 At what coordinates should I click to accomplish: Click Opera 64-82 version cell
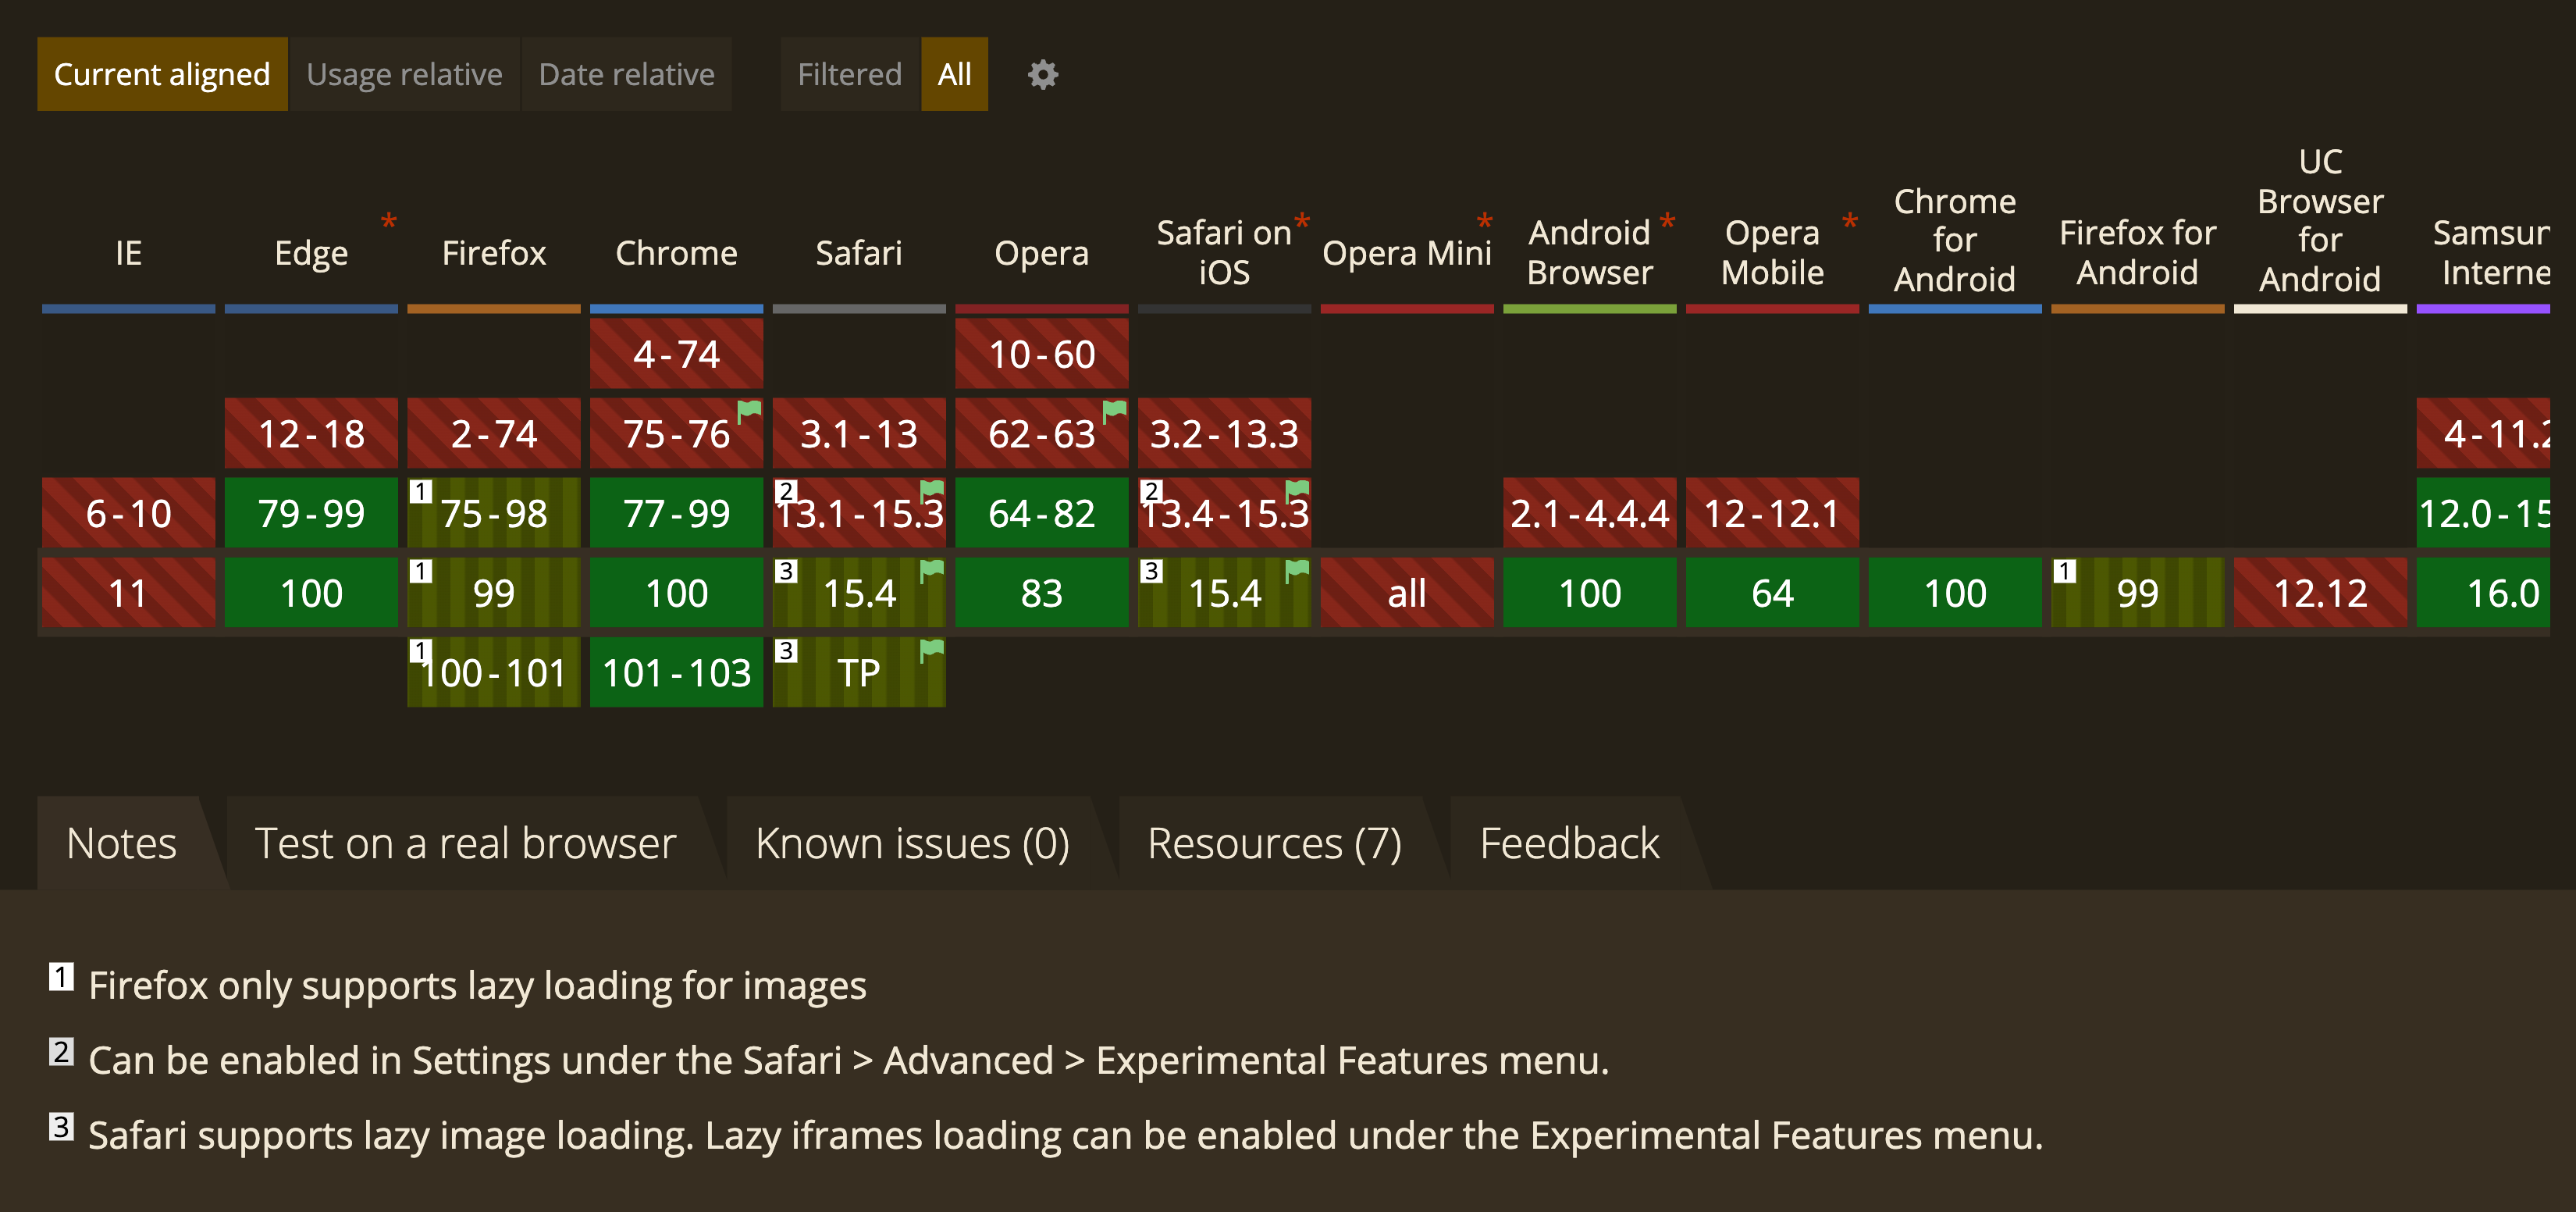click(1042, 513)
